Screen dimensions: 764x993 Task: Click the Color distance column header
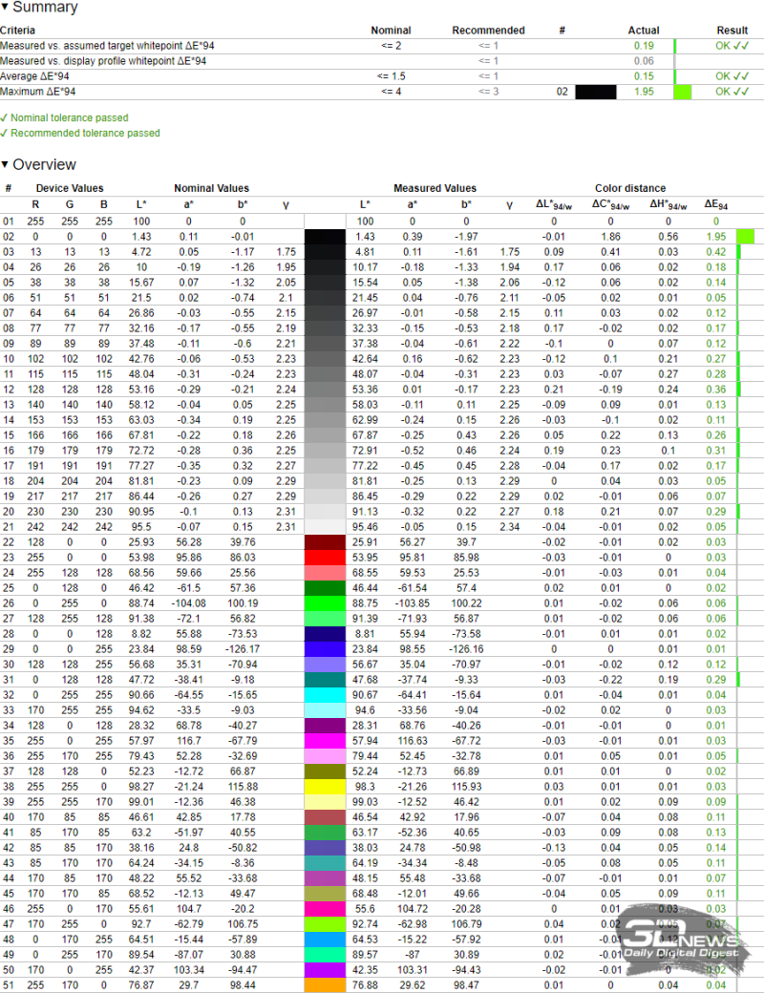click(x=630, y=188)
